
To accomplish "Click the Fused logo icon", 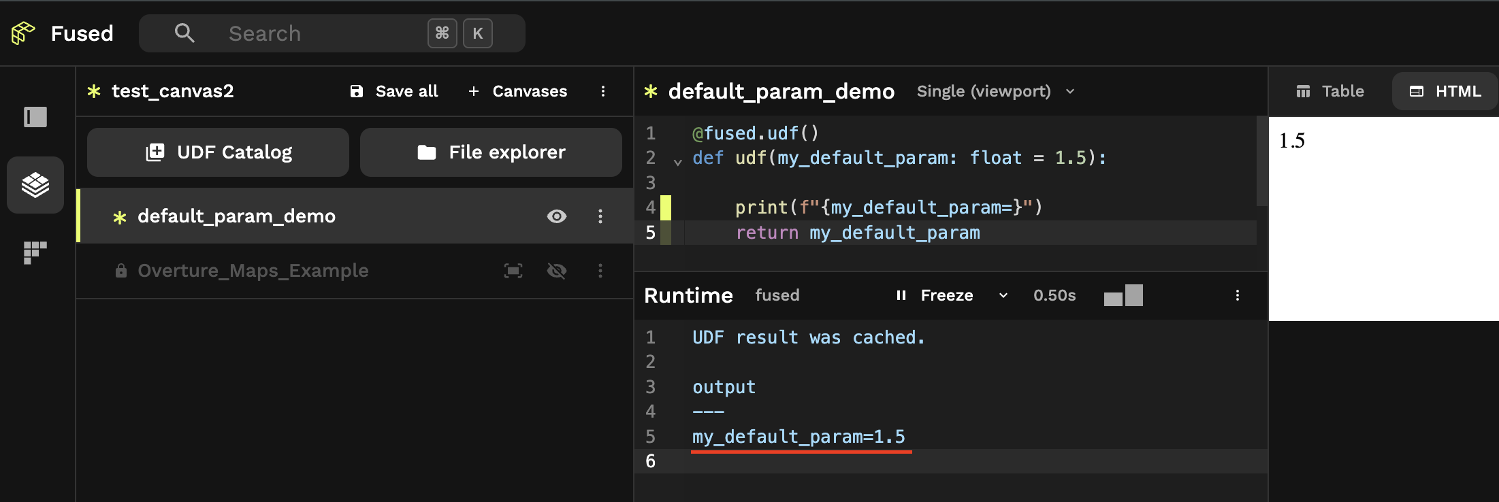I will 23,33.
